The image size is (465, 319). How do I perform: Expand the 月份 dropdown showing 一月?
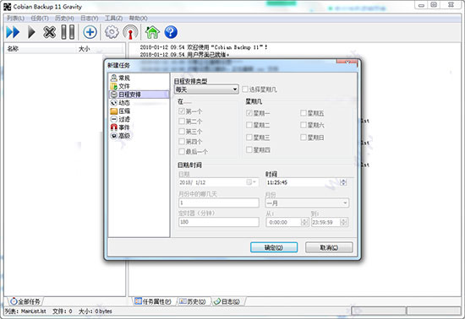307,203
